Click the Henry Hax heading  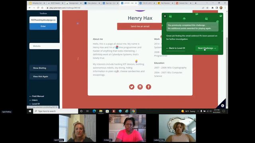click(140, 18)
